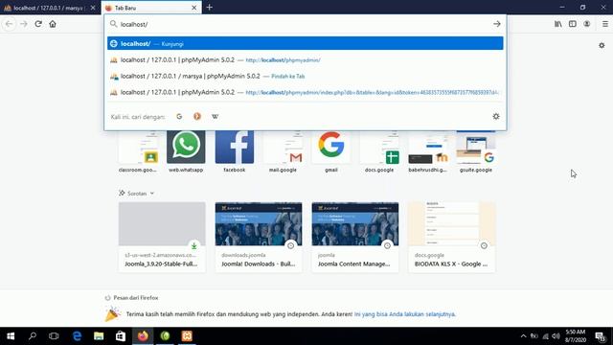613x345 pixels.
Task: Select the Tab Baru tab
Action: [151, 8]
